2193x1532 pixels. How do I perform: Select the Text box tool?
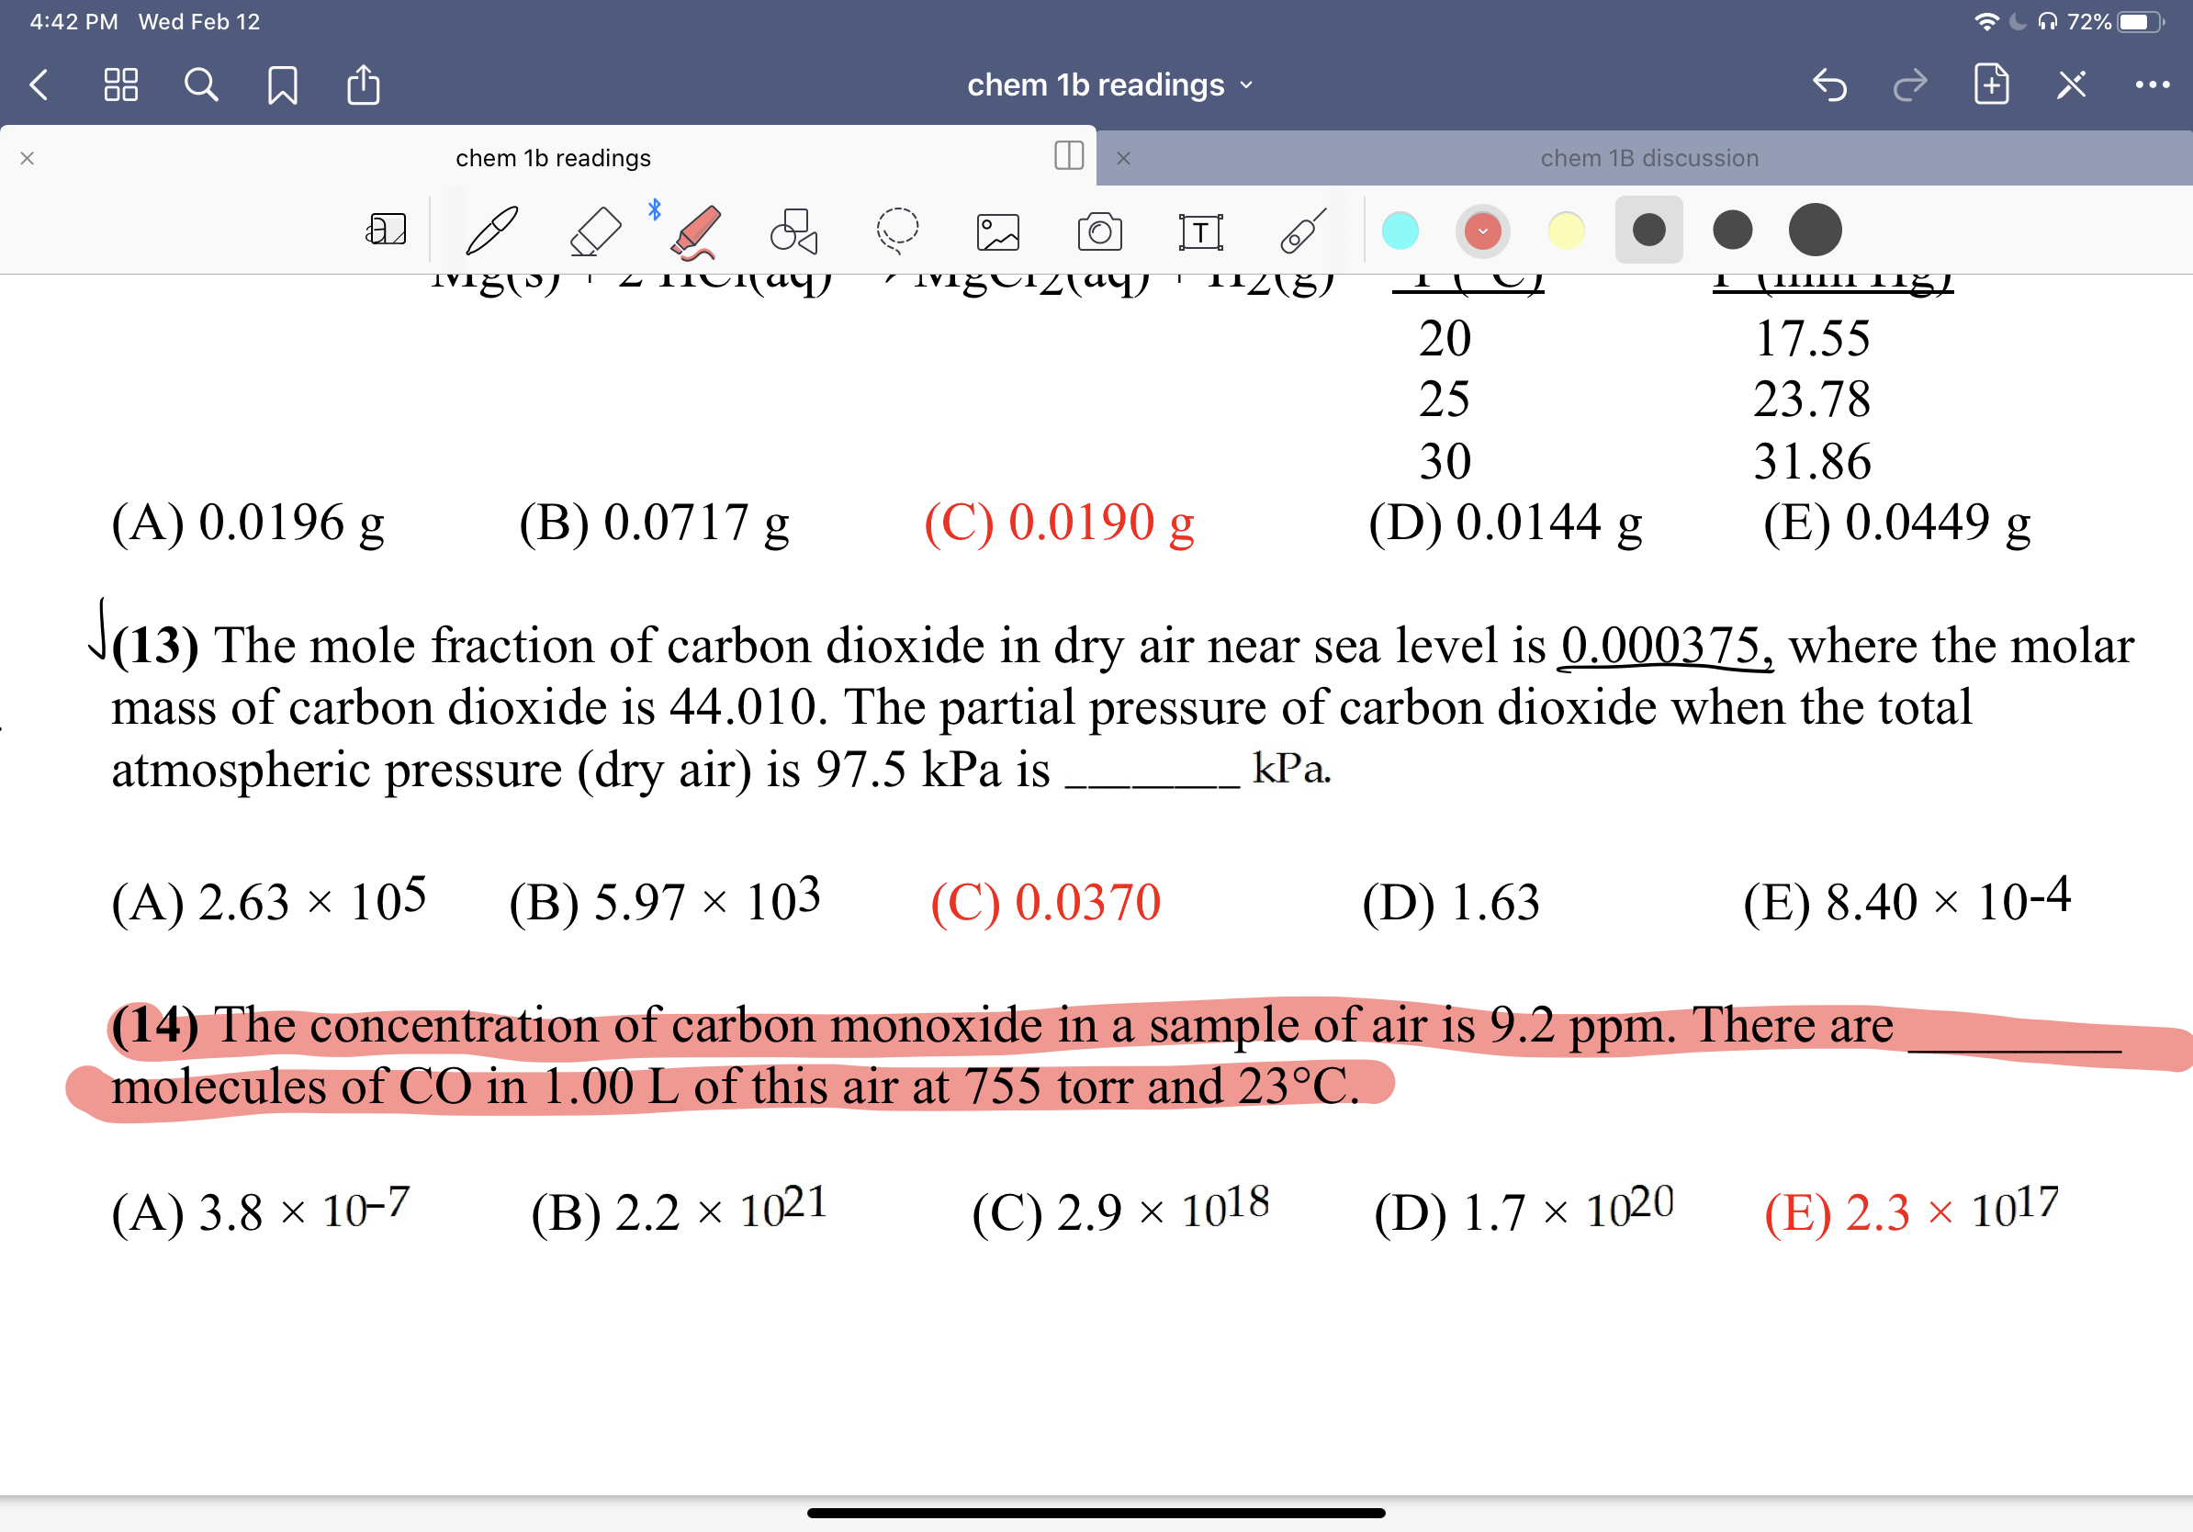1200,232
